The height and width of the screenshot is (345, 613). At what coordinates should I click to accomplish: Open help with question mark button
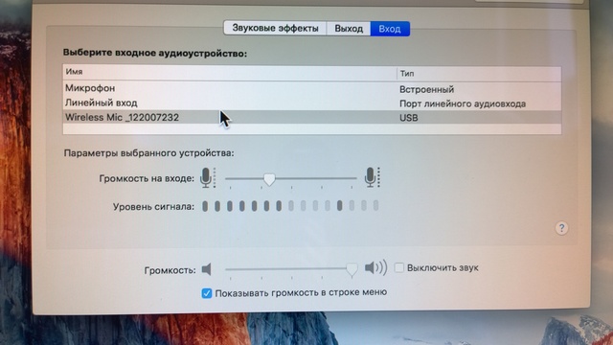(x=562, y=228)
